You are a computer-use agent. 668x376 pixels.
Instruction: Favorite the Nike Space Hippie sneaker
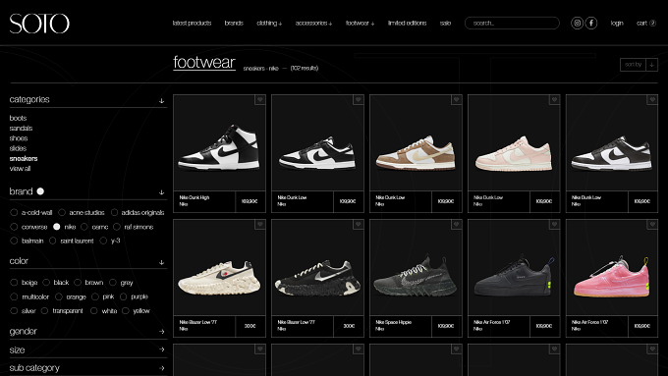tap(456, 225)
